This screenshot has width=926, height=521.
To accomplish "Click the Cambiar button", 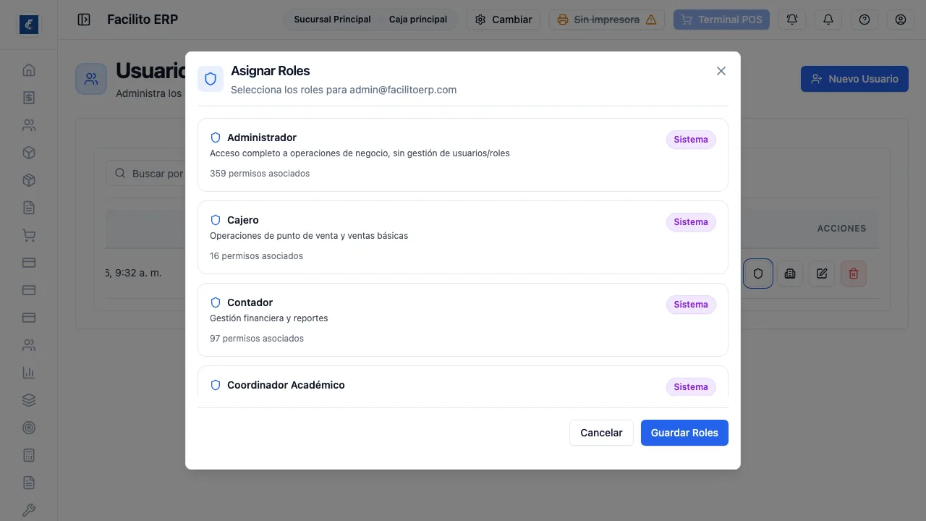I will point(504,20).
